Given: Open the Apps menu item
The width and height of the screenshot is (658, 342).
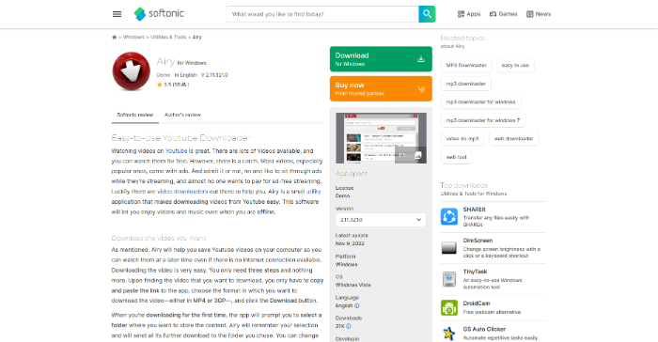Looking at the screenshot, I should tap(469, 14).
